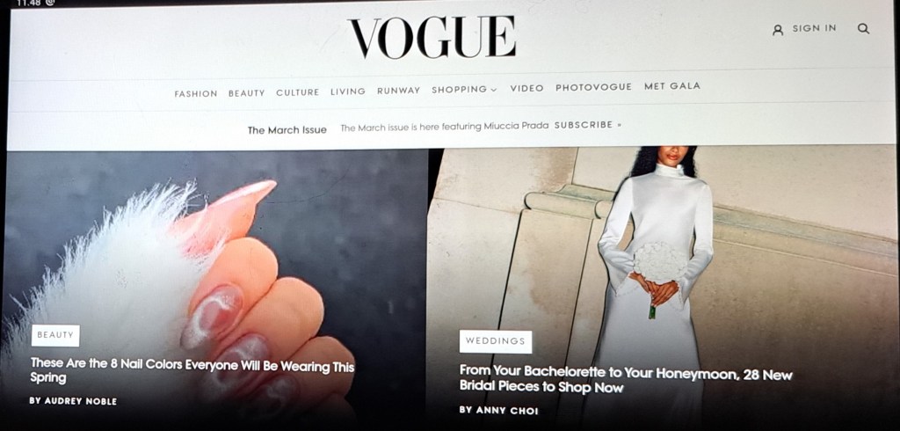The height and width of the screenshot is (431, 900).
Task: Open the search magnifier icon
Action: 863,29
